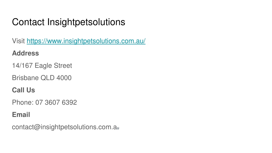Click '6392' at the phone number's end
272x153 pixels.
coord(69,103)
